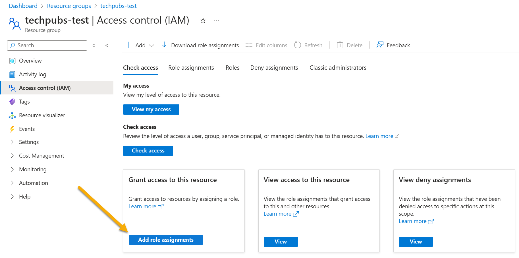Go to Events in the sidebar
This screenshot has width=519, height=258.
coord(27,129)
